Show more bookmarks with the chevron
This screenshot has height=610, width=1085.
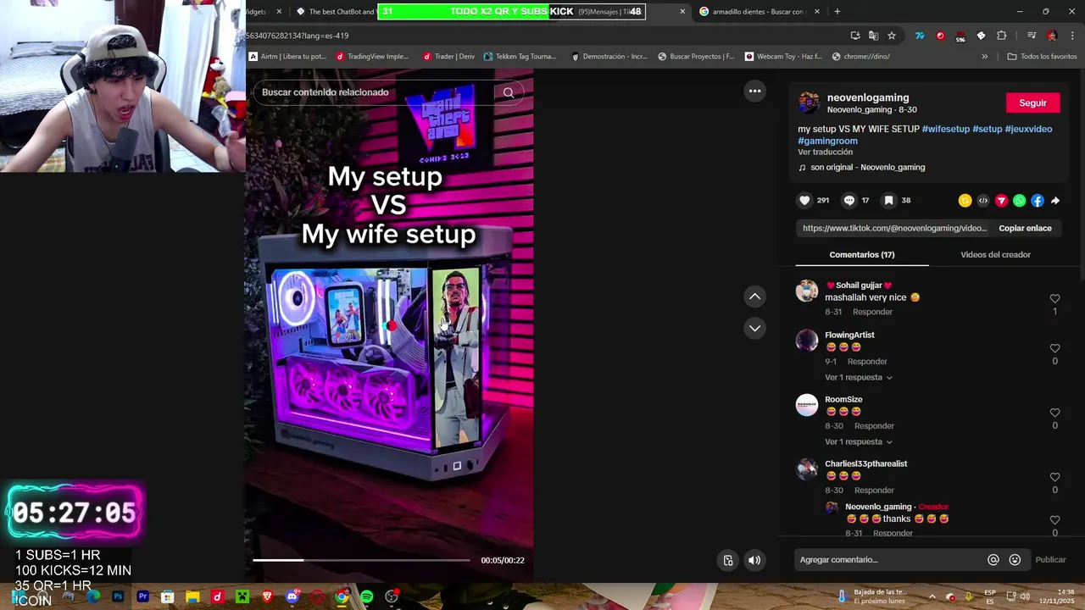(x=984, y=57)
